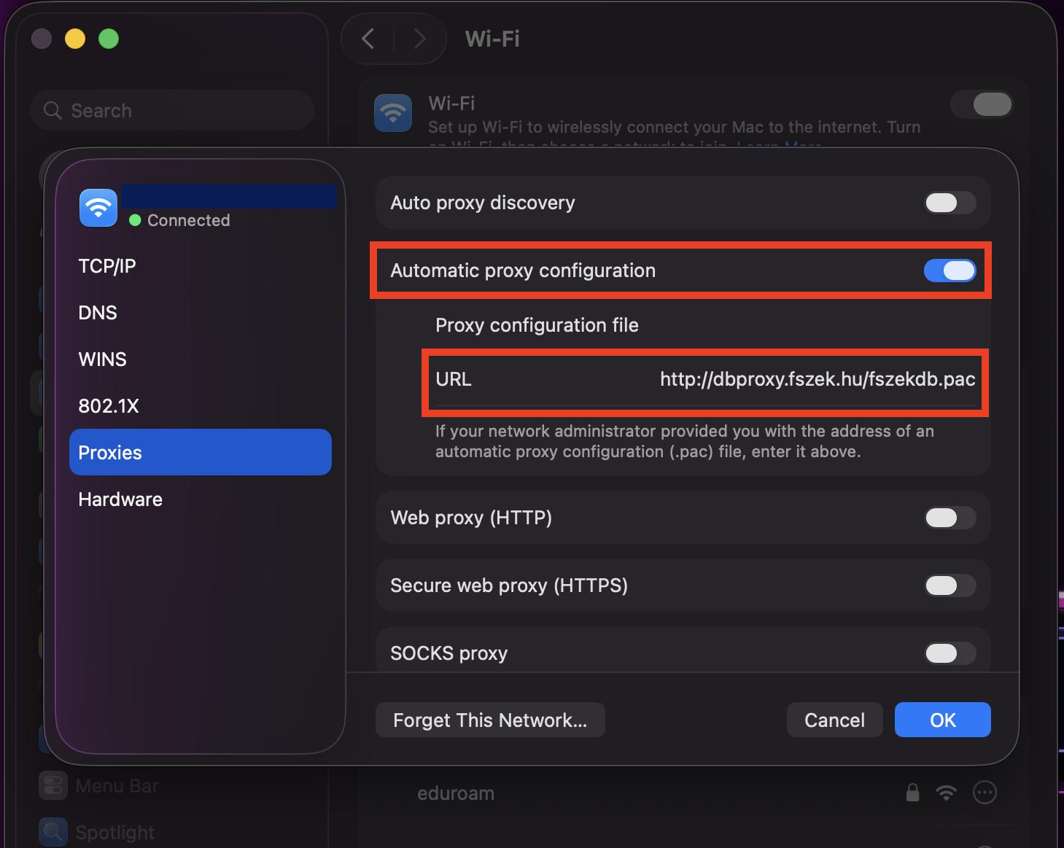Click the magnifier icon in the Search field

click(x=53, y=110)
